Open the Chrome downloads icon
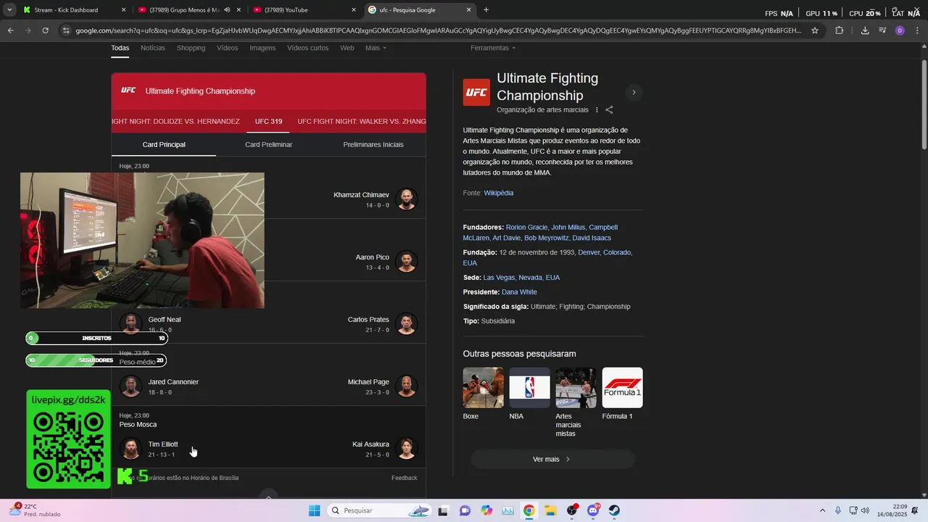This screenshot has height=522, width=928. [865, 30]
